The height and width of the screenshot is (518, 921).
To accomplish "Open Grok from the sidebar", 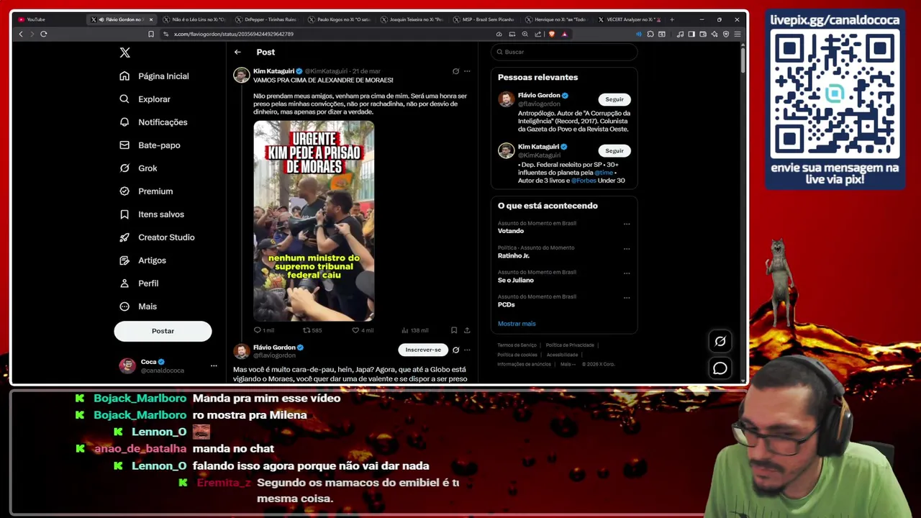I will [x=138, y=168].
